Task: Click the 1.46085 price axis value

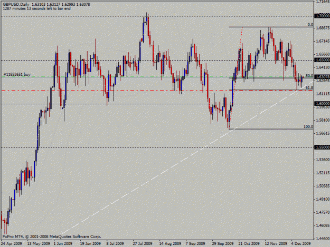Action: 323,225
